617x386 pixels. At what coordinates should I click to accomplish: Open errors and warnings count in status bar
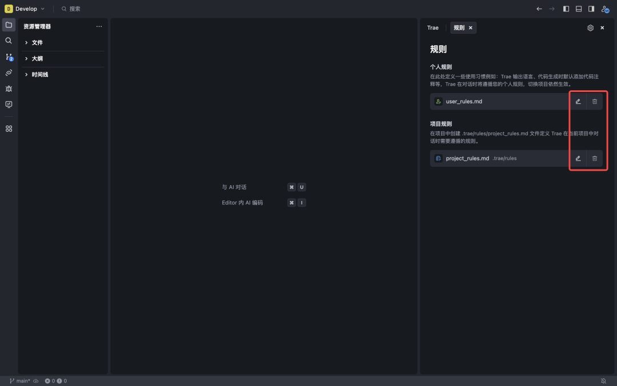coord(56,381)
